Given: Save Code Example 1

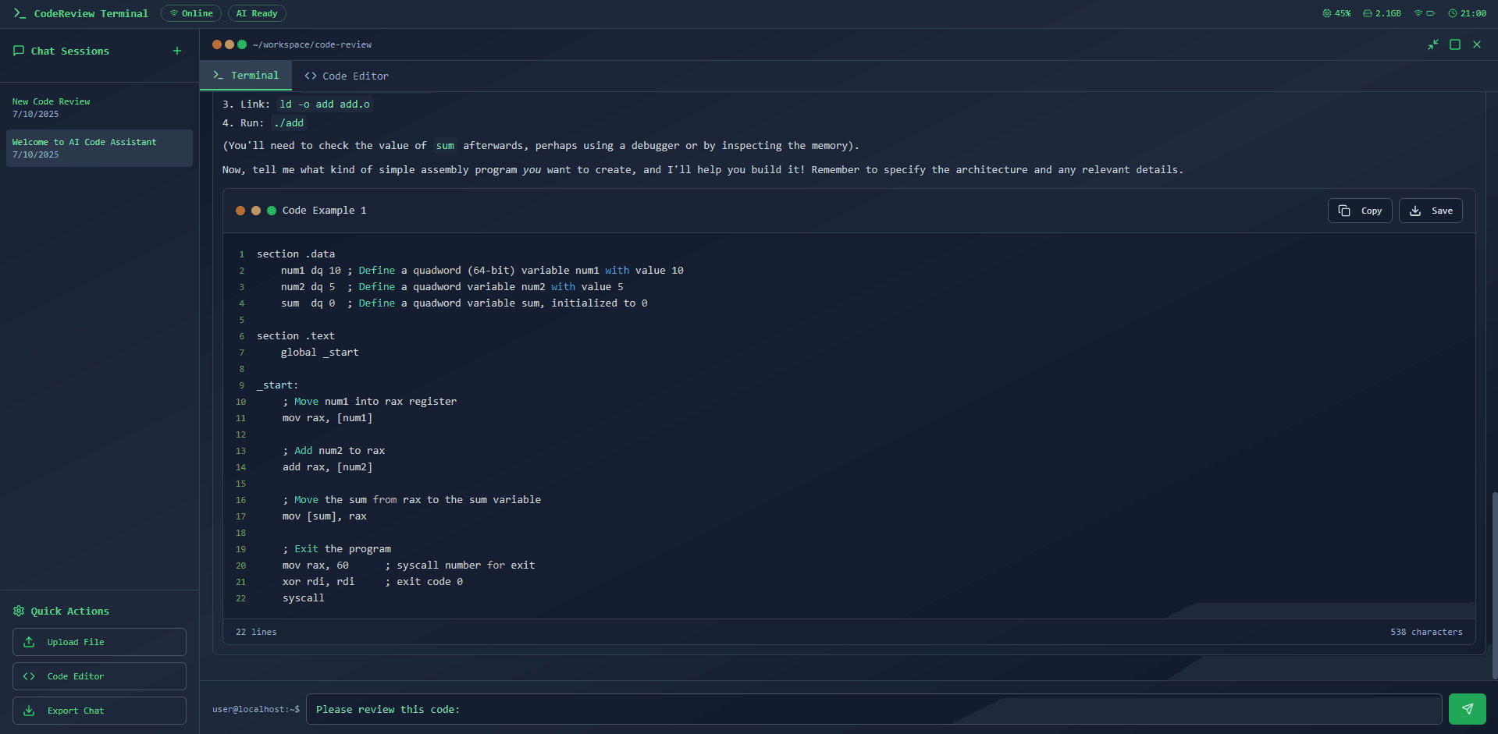Looking at the screenshot, I should pyautogui.click(x=1431, y=211).
